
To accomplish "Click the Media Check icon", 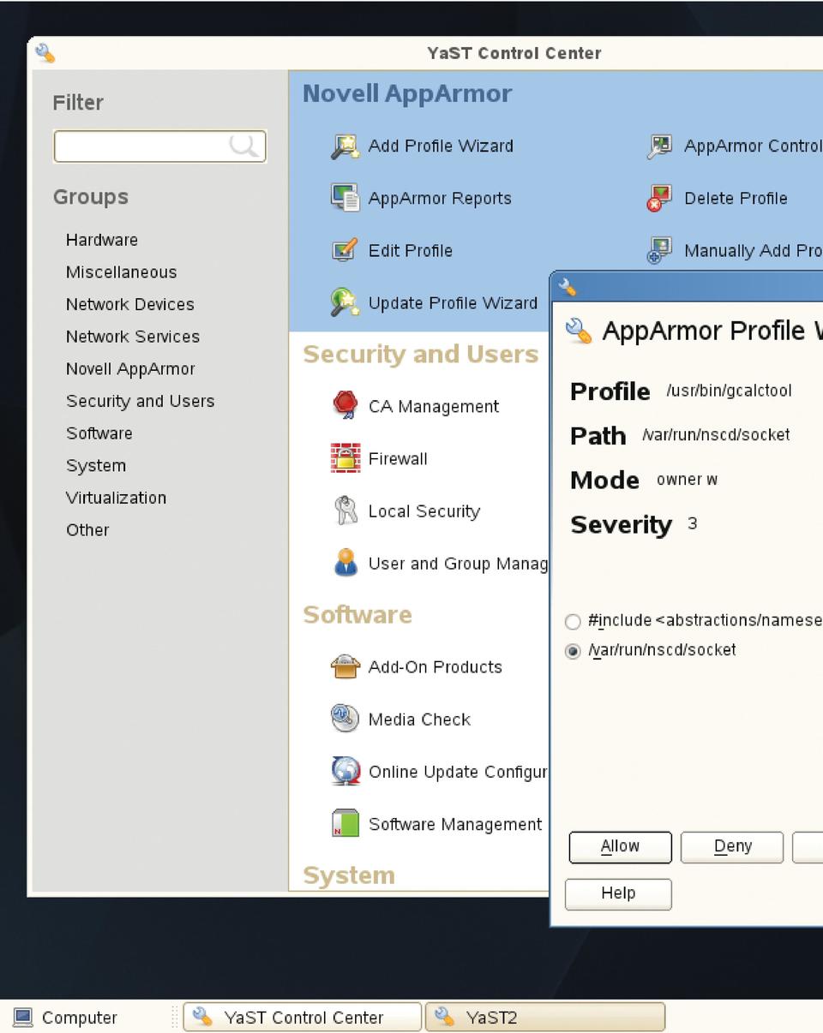I will (345, 720).
